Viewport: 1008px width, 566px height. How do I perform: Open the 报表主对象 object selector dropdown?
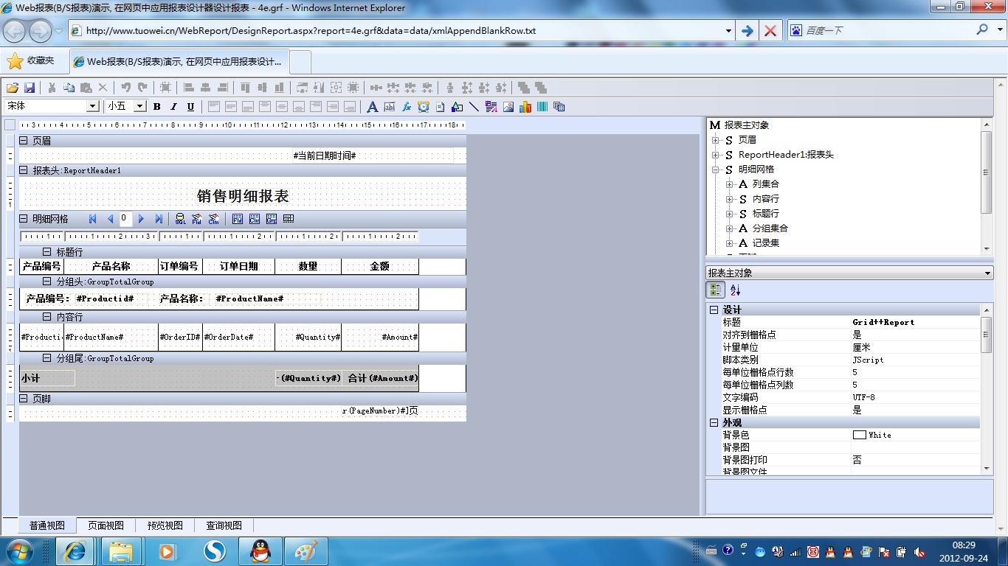coord(988,273)
